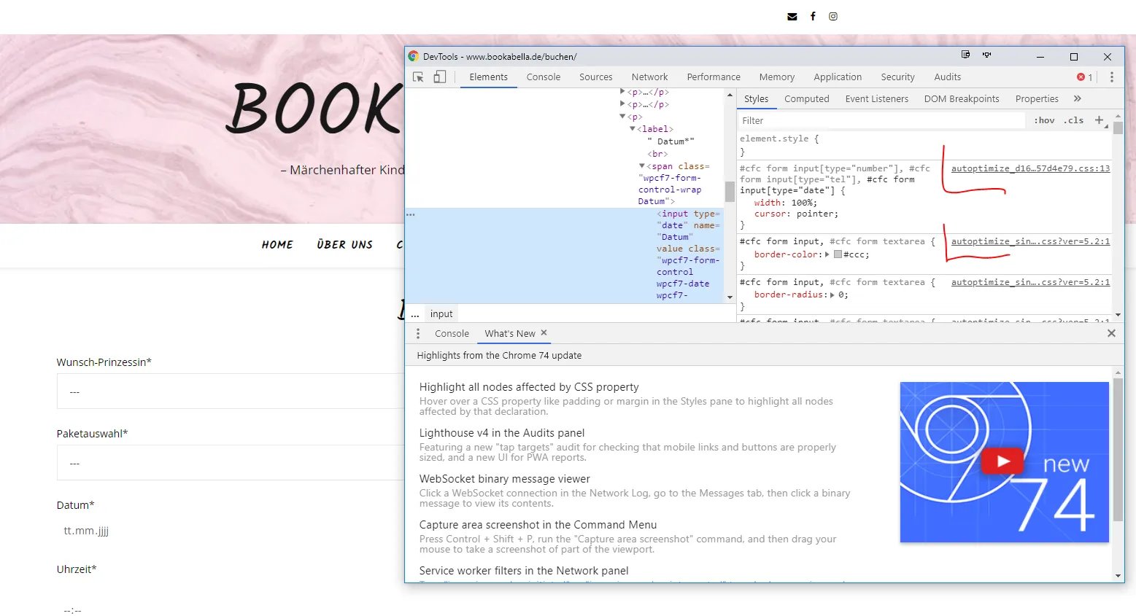Expand the border-color shorthand triangle
The image size is (1136, 616).
tap(827, 254)
